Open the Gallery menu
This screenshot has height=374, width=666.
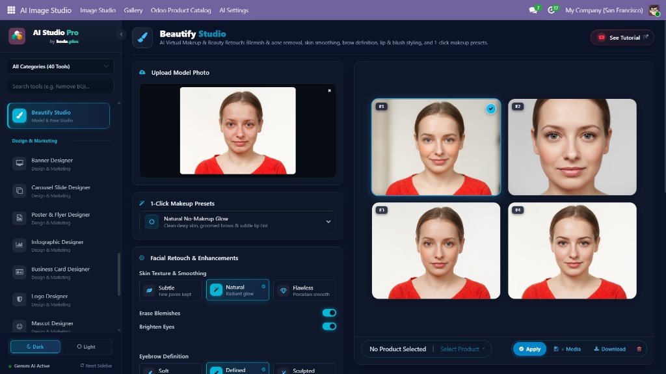[x=133, y=10]
